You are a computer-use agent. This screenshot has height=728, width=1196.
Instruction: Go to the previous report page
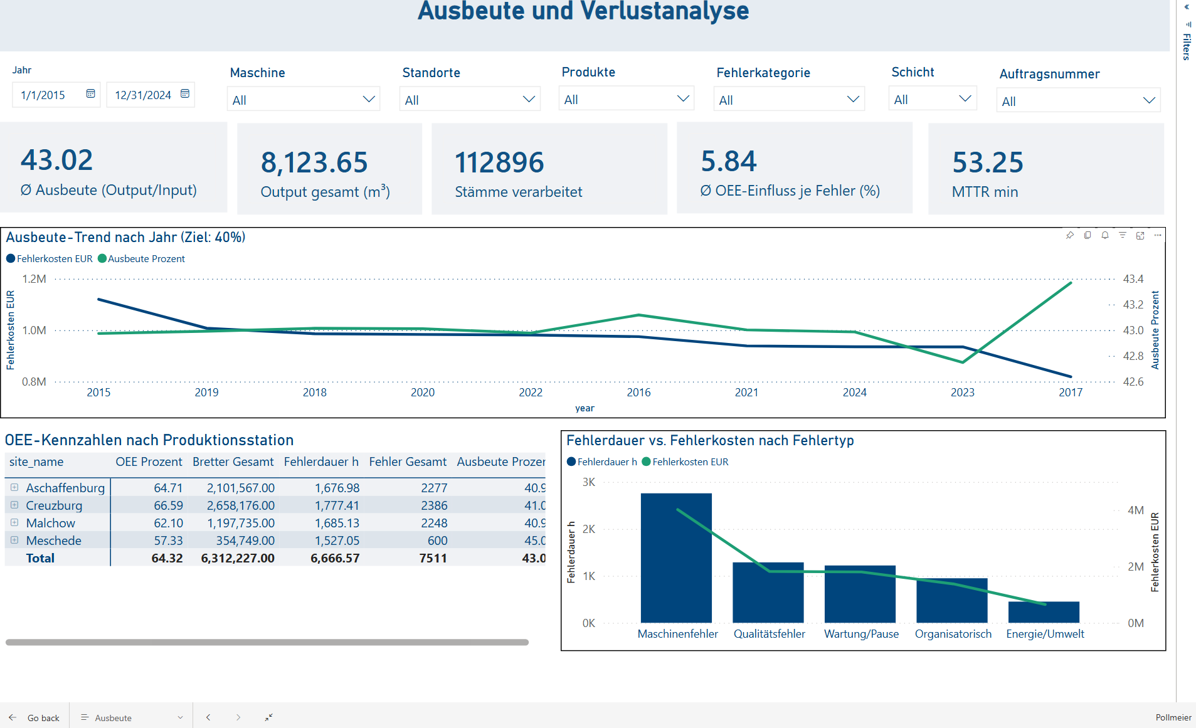tap(208, 717)
